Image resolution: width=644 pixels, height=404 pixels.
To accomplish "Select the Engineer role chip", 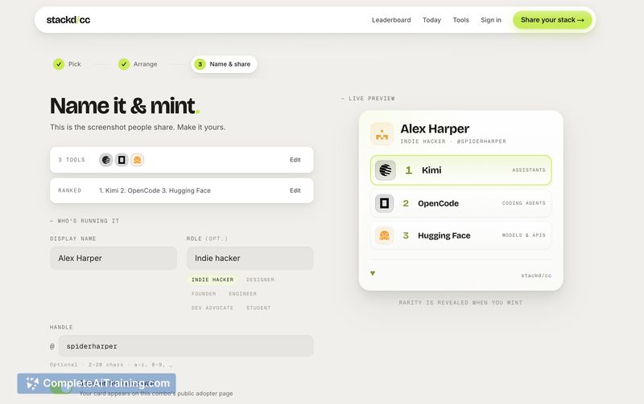I will (243, 294).
